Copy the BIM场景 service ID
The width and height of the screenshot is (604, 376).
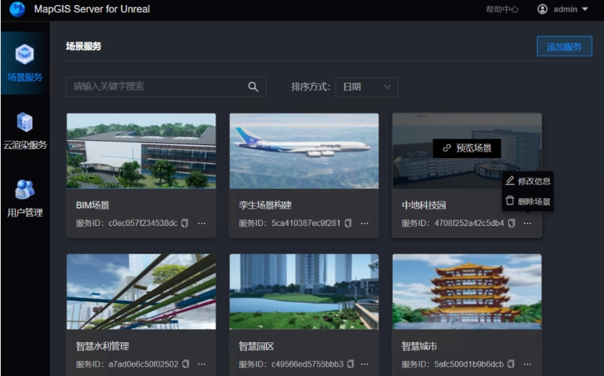(185, 223)
